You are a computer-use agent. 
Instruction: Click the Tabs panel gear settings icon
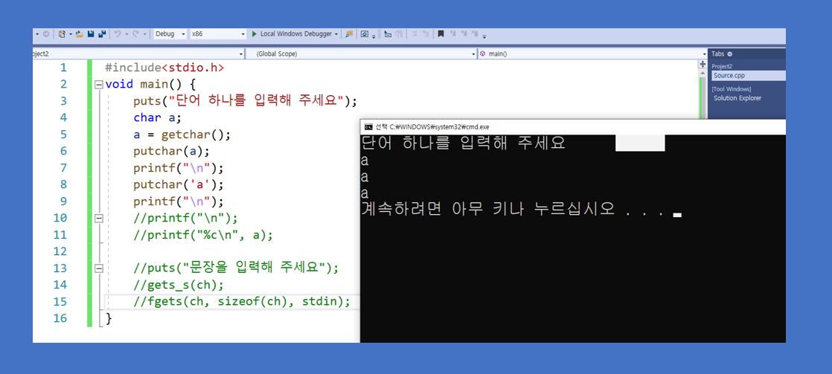pyautogui.click(x=729, y=54)
